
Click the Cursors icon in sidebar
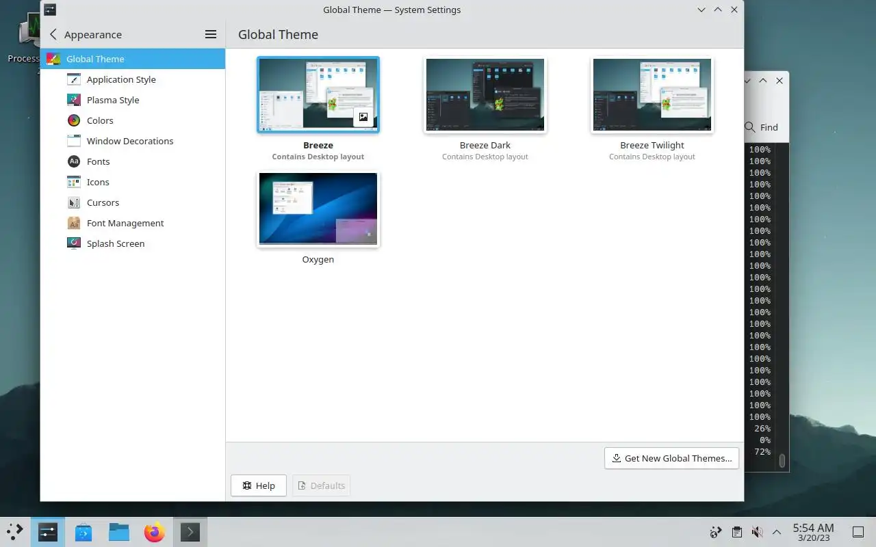tap(74, 202)
